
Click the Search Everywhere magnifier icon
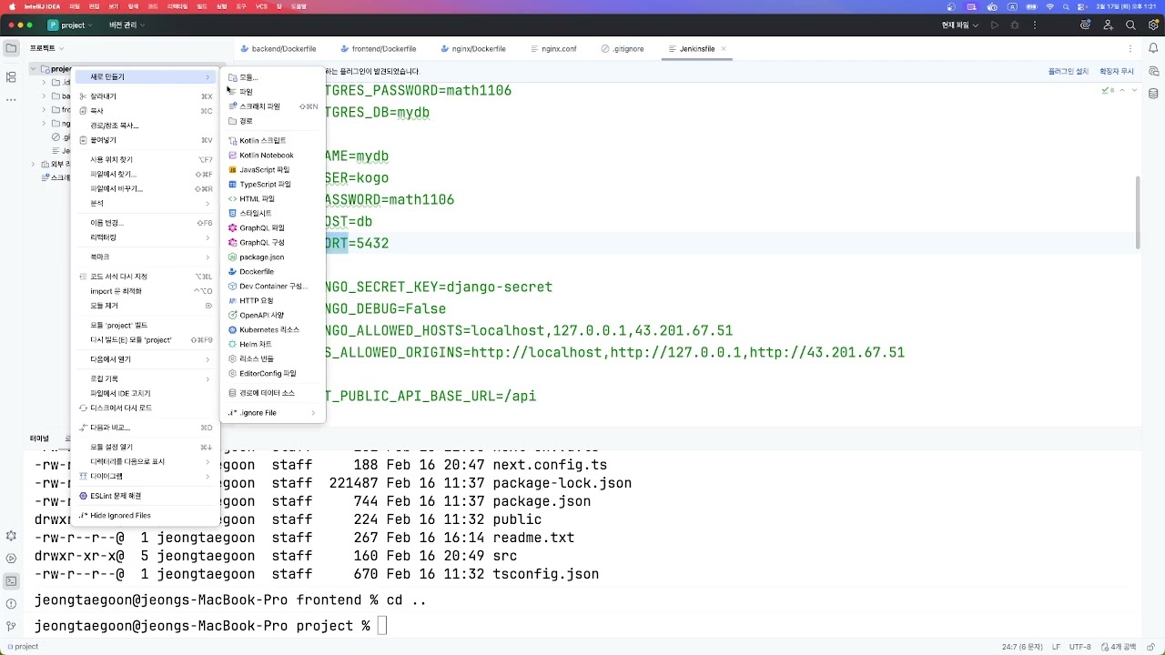1130,25
